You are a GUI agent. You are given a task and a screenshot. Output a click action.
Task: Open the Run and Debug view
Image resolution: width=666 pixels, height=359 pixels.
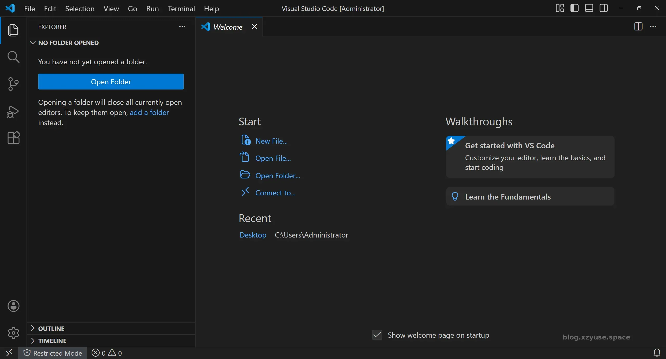pyautogui.click(x=13, y=112)
